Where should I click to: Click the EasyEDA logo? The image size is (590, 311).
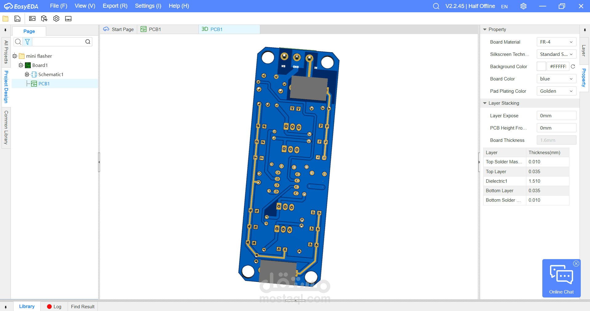(x=21, y=6)
